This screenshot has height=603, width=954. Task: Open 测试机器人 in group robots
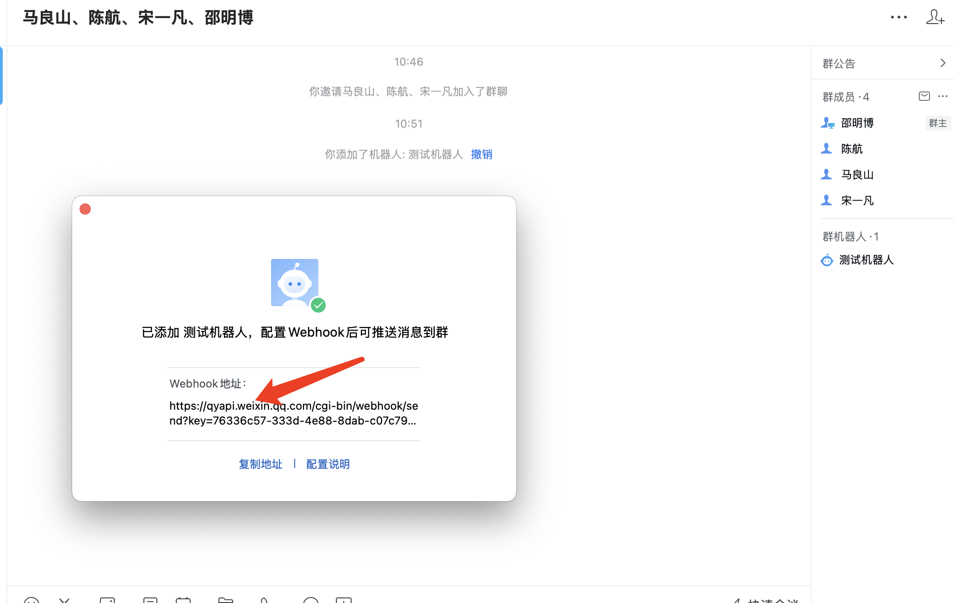coord(866,260)
